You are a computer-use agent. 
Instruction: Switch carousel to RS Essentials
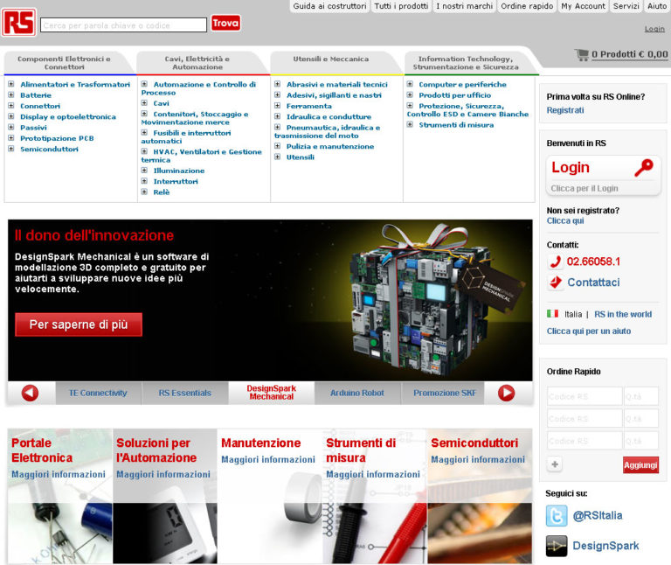[x=185, y=393]
